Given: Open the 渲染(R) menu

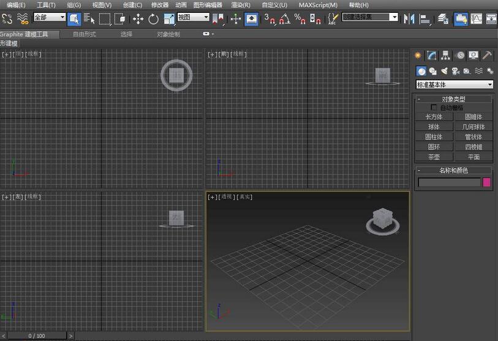Looking at the screenshot, I should (x=240, y=5).
